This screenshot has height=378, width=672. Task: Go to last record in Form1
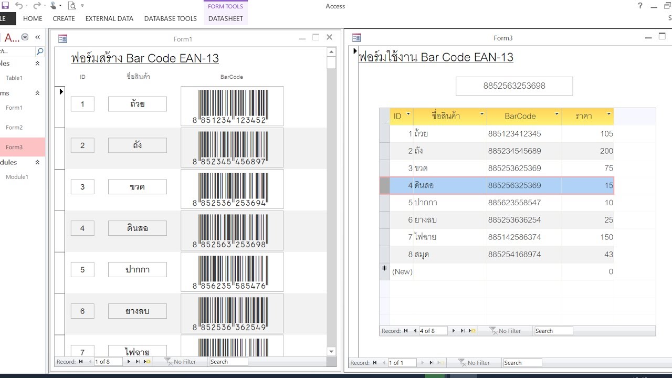tap(138, 362)
